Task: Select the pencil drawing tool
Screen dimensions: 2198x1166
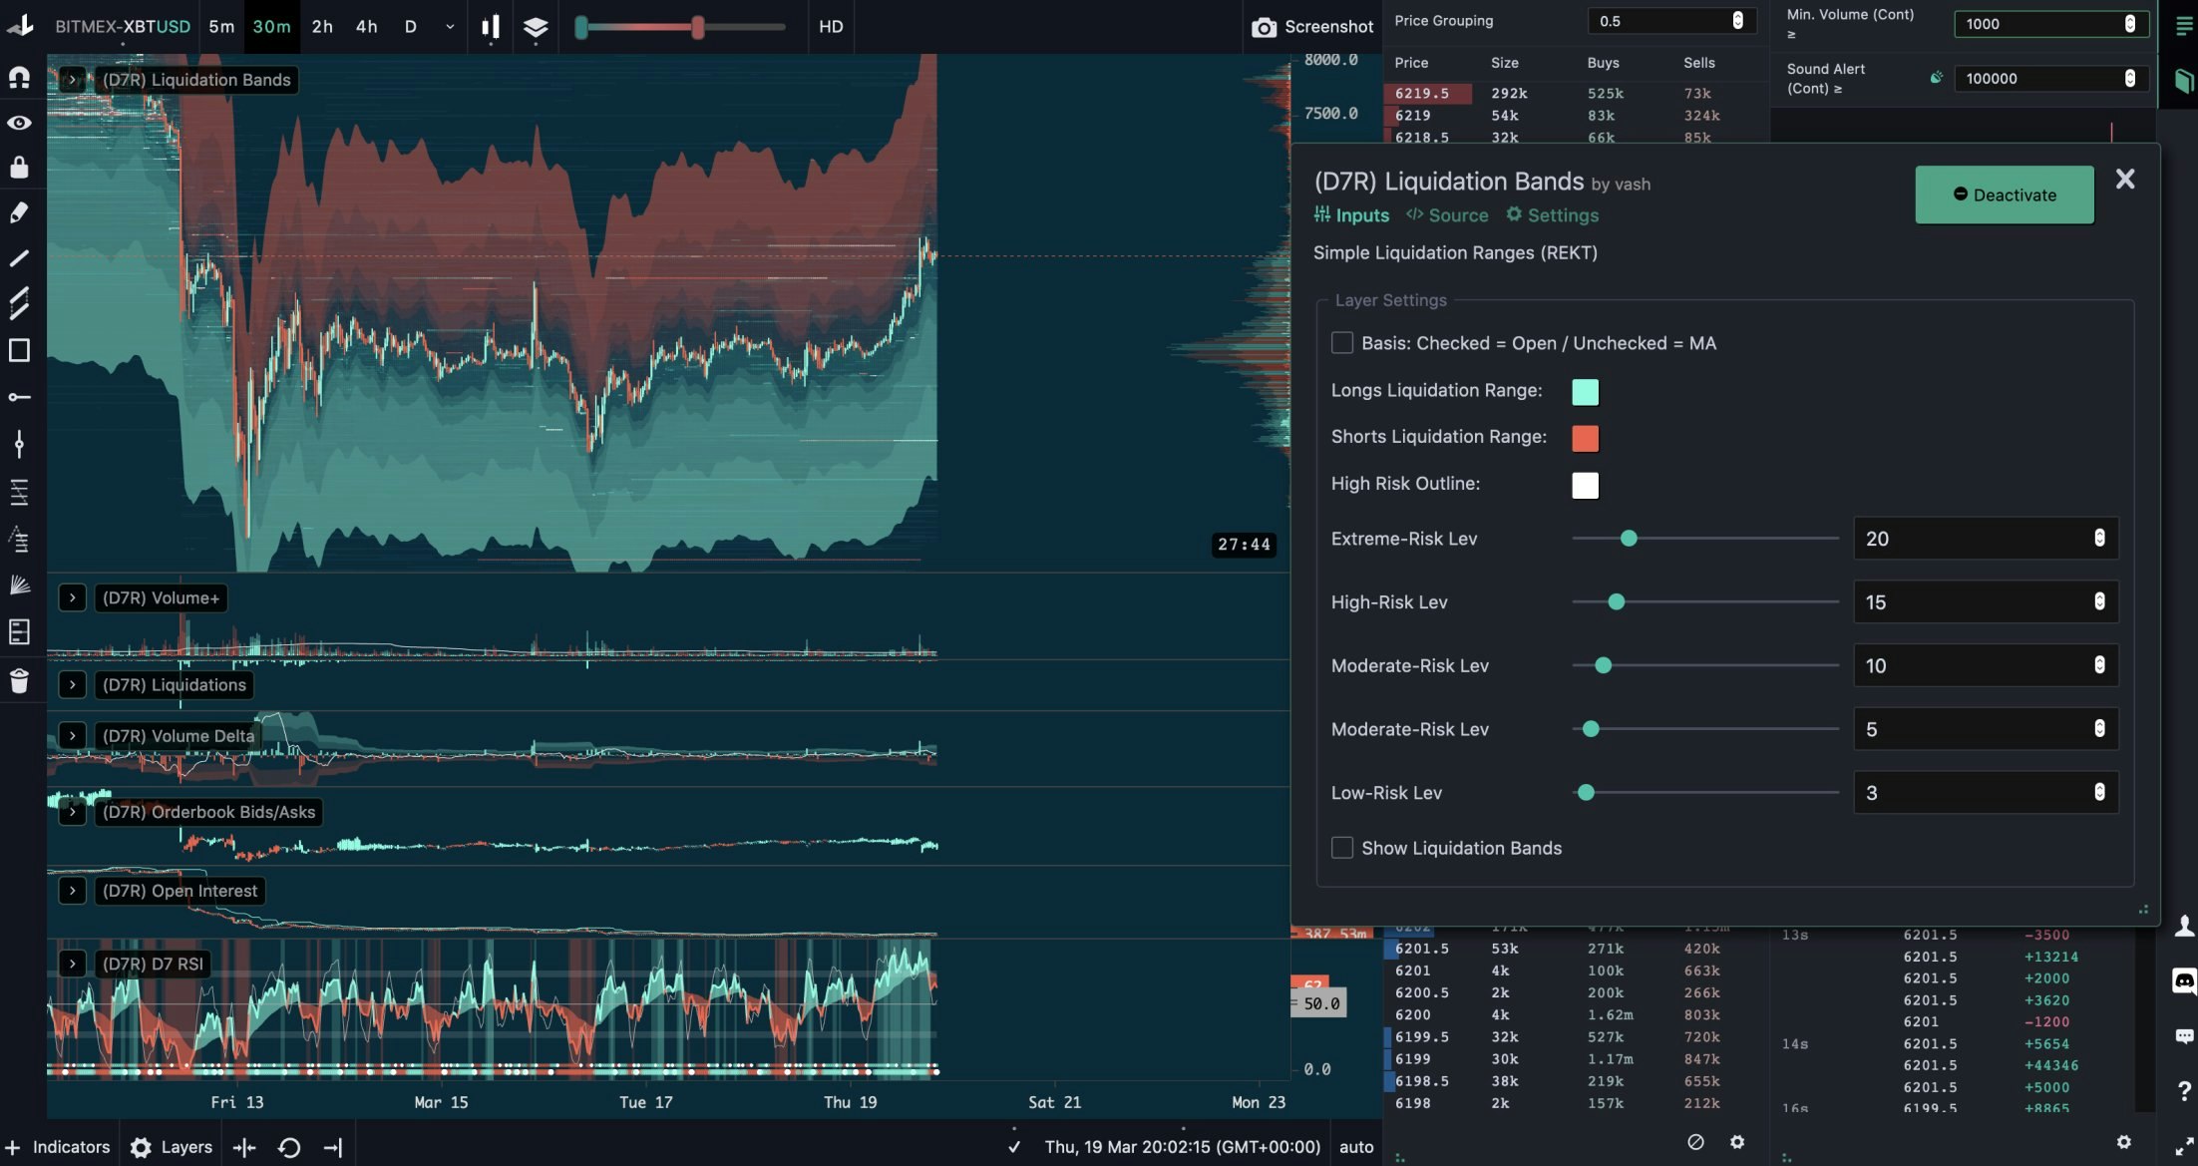Action: point(19,211)
